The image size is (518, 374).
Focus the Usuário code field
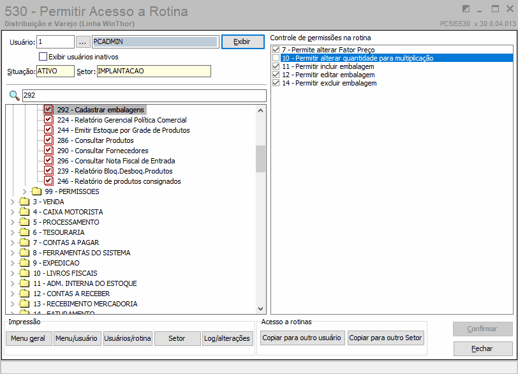(x=55, y=42)
